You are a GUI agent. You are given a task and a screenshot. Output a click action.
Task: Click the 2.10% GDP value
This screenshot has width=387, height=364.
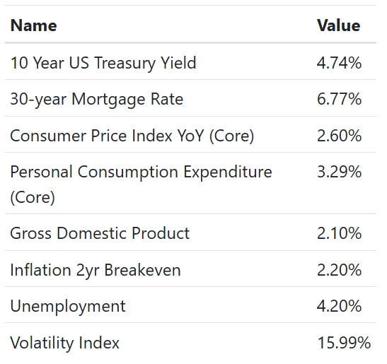(339, 233)
